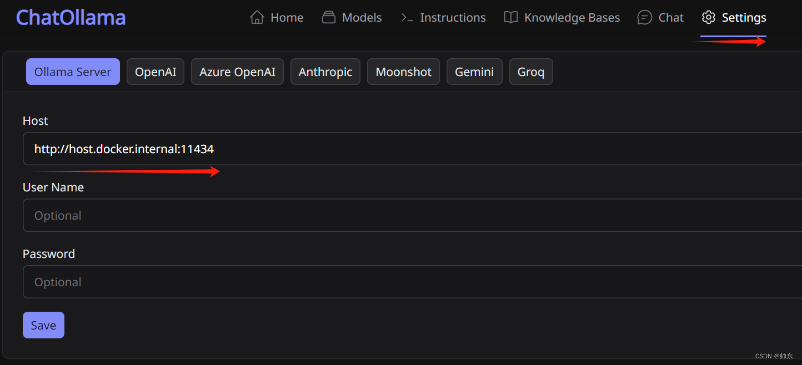Switch to the Azure OpenAI tab
Screen dimensions: 802x365
pyautogui.click(x=237, y=72)
